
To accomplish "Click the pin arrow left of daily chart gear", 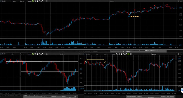I will point(77,54).
